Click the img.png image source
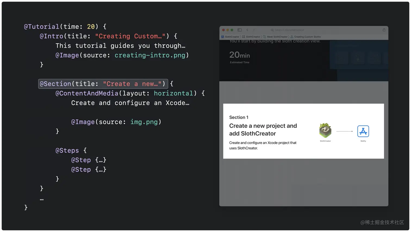Image resolution: width=411 pixels, height=232 pixels. click(144, 122)
